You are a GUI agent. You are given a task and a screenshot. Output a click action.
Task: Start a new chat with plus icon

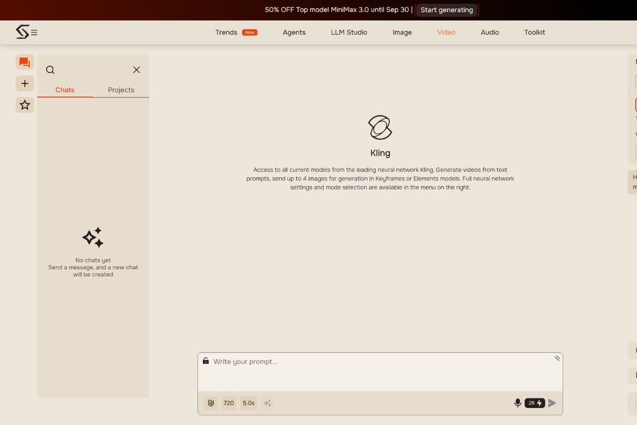[x=24, y=83]
